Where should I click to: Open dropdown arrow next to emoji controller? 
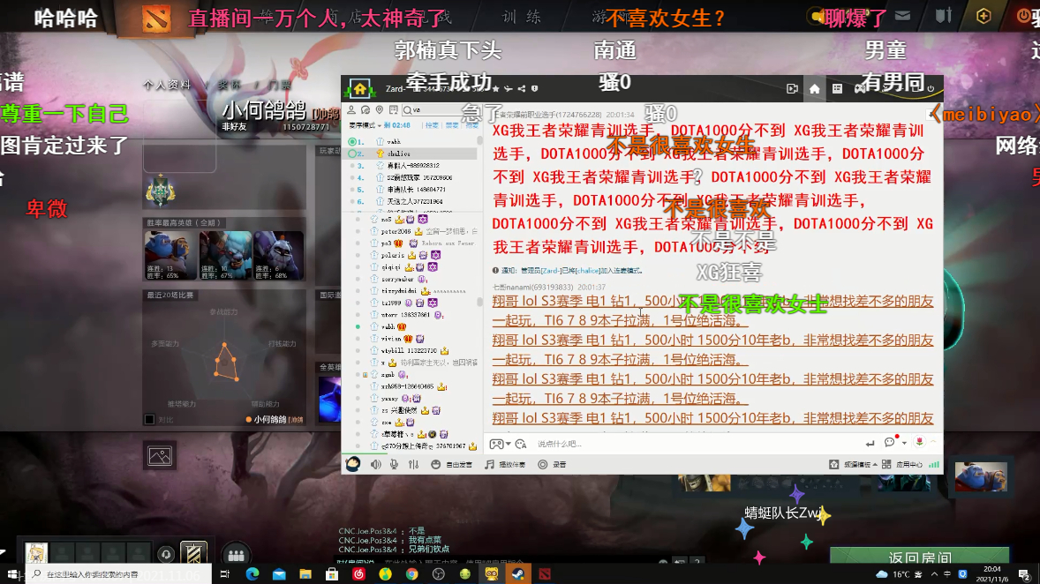(x=508, y=444)
